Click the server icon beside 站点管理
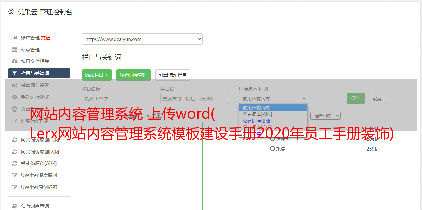This screenshot has width=422, height=210. [14, 50]
